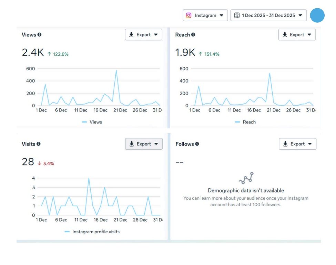Toggle the Views legend series
Screen dimensions: 336x265
pyautogui.click(x=92, y=122)
